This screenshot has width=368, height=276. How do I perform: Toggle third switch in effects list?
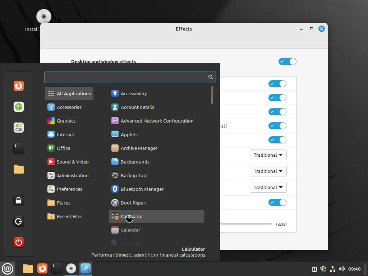[277, 112]
